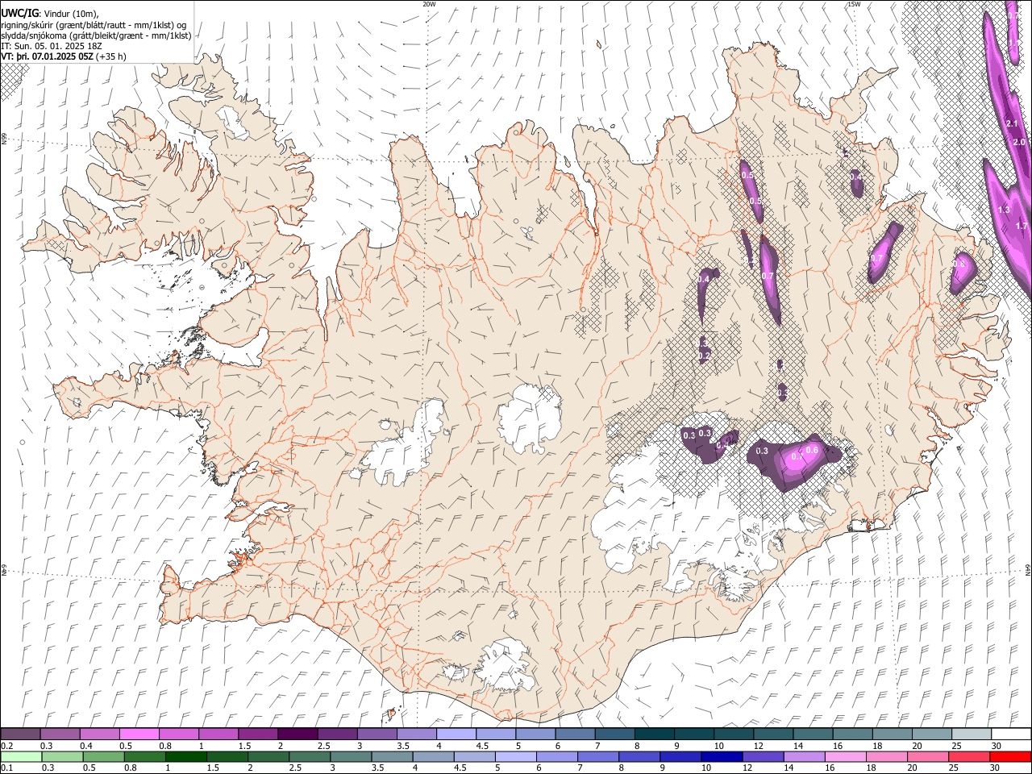The height and width of the screenshot is (774, 1032).
Task: Click the '64N' latitude label on right edge
Action: 1028,569
